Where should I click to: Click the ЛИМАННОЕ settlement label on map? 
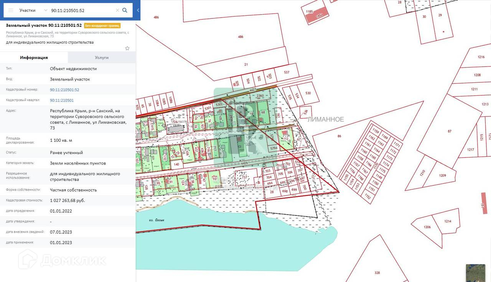click(326, 120)
